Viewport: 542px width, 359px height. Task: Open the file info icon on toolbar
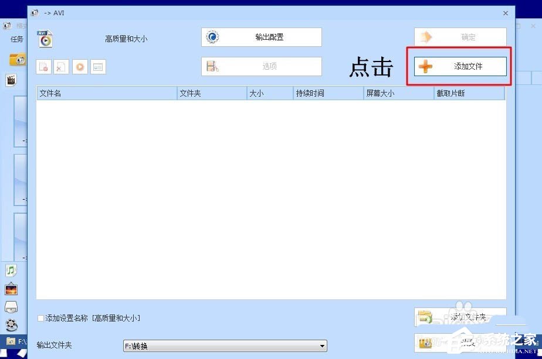click(x=98, y=66)
